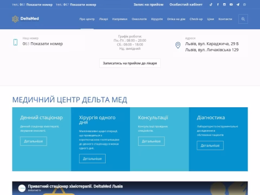The height and width of the screenshot is (195, 260).
Task: Open the Хірургія menu item
Action: (x=157, y=19)
